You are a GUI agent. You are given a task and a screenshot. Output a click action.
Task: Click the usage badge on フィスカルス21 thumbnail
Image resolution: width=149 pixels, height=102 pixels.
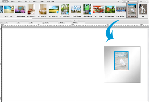[x=67, y=13]
